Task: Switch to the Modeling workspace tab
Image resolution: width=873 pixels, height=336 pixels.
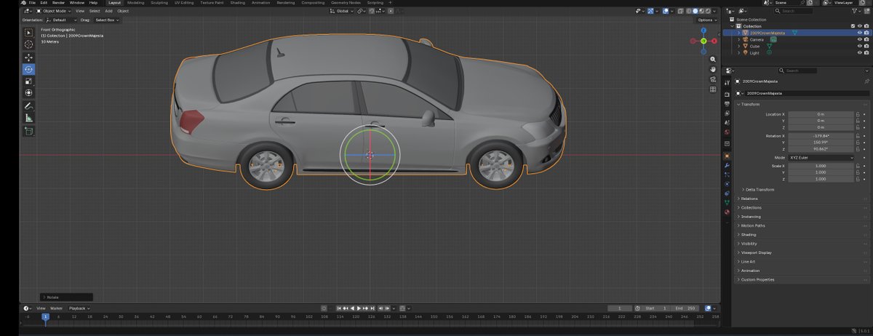Action: coord(136,3)
